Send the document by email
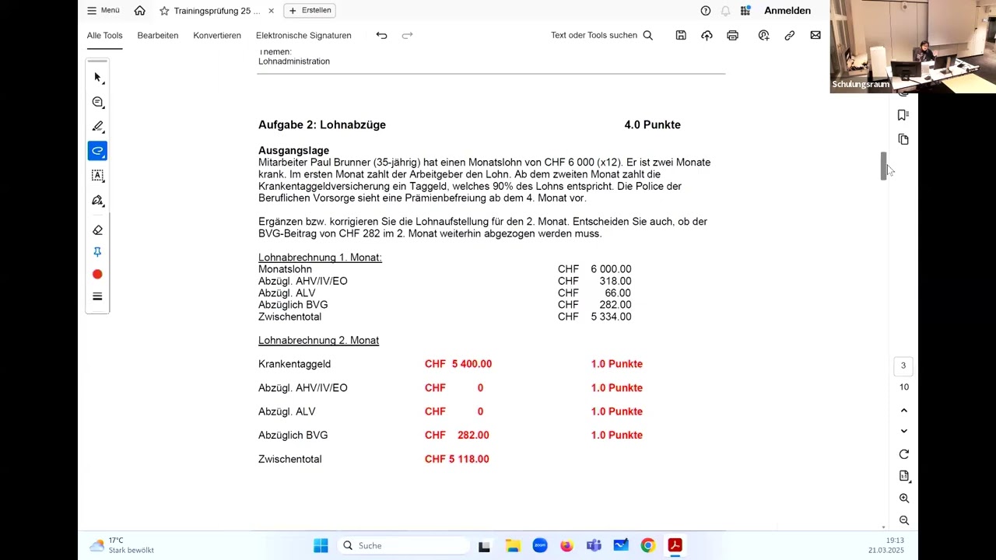 point(815,35)
